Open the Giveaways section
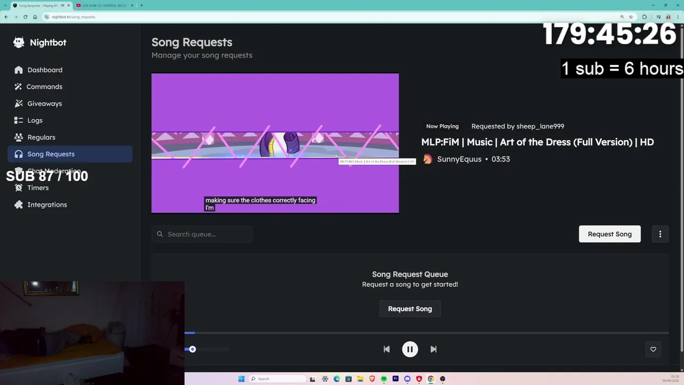The width and height of the screenshot is (684, 385). [70, 104]
